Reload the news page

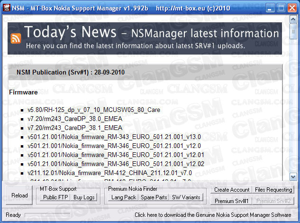(x=19, y=195)
